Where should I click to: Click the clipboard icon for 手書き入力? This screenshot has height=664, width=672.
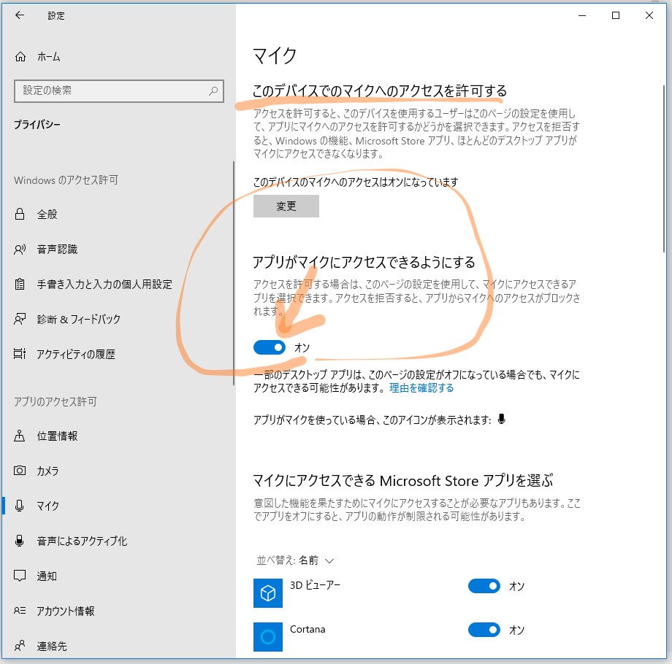click(20, 285)
